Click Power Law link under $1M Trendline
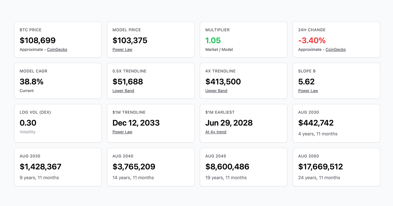Image resolution: width=393 pixels, height=206 pixels. tap(122, 132)
